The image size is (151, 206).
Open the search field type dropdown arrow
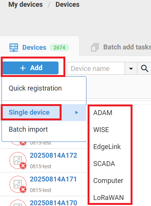coord(131,68)
